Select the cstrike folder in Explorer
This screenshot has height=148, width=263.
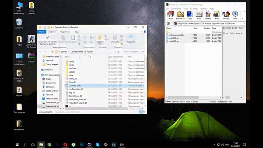pyautogui.click(x=72, y=65)
